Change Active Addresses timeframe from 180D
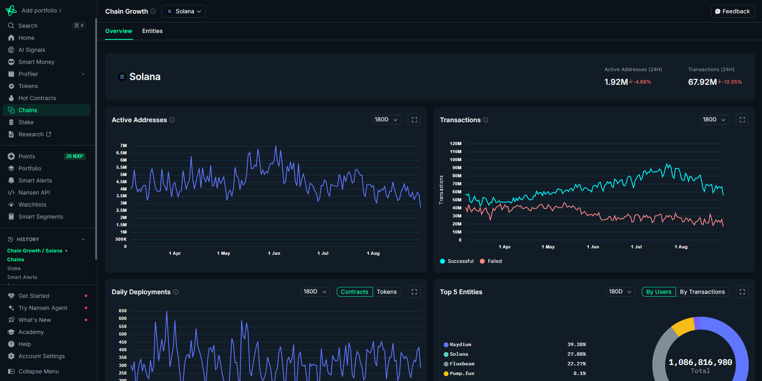This screenshot has height=381, width=762. coord(386,119)
